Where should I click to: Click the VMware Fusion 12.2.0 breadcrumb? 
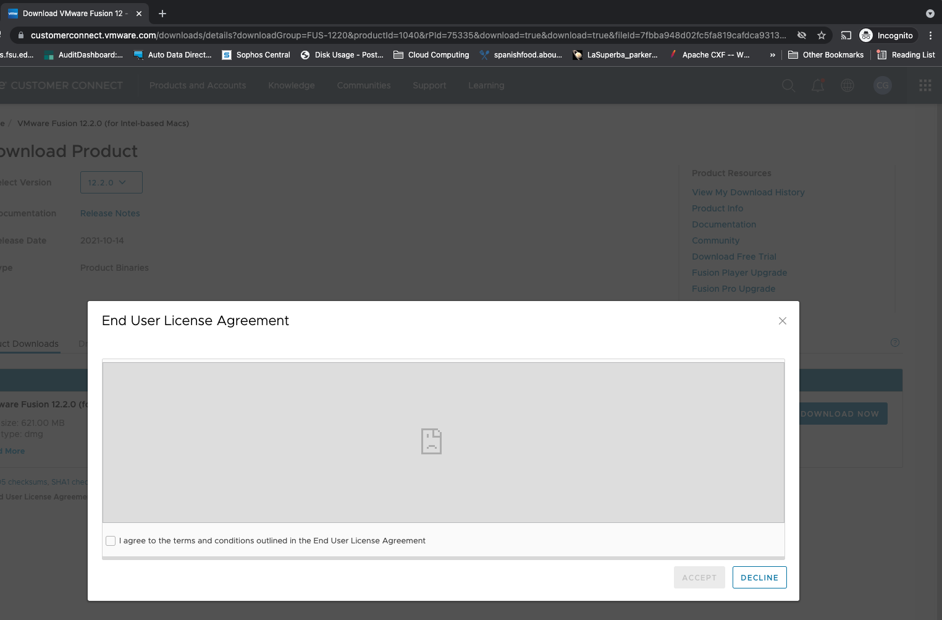pyautogui.click(x=103, y=124)
